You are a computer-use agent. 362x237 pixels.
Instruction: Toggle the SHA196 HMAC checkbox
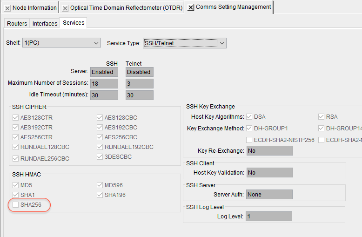pos(100,195)
